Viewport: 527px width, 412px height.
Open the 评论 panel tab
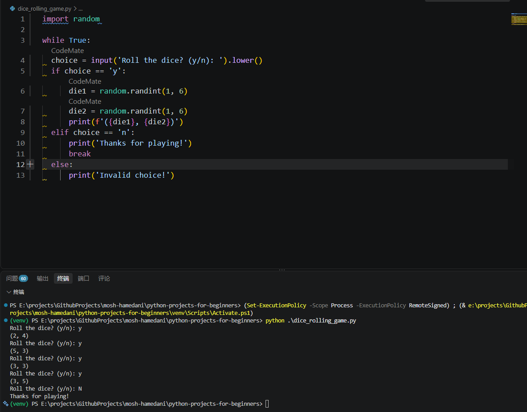pyautogui.click(x=104, y=278)
